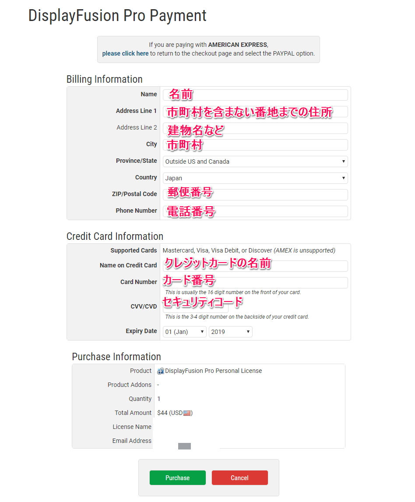
Task: Click the red Cancel button
Action: click(x=240, y=477)
